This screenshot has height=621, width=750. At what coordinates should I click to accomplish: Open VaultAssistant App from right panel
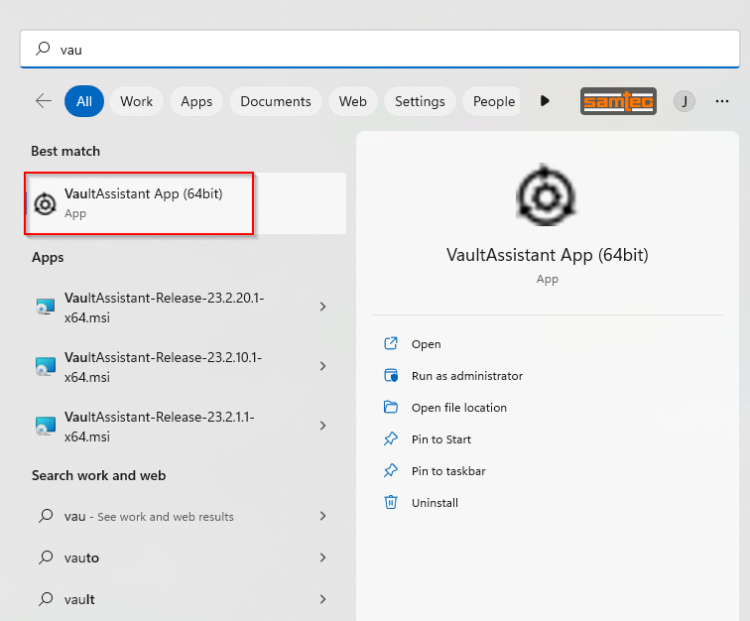[x=426, y=344]
